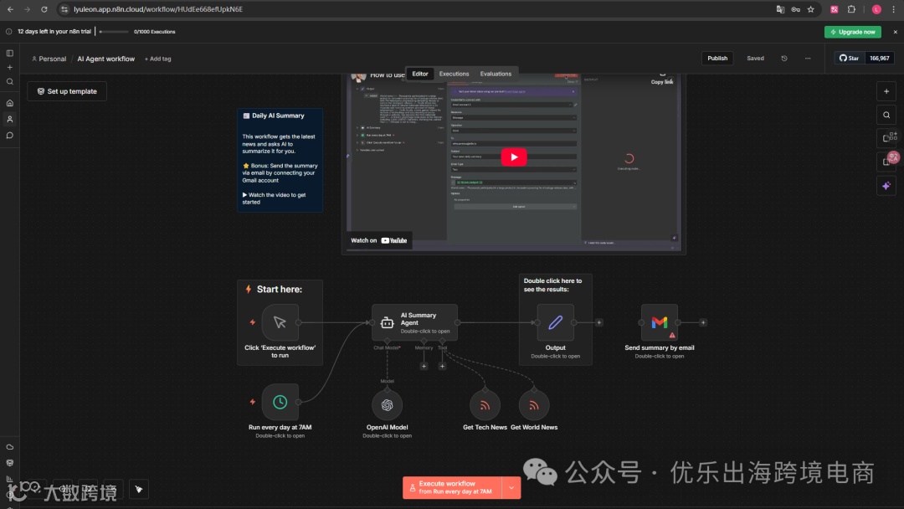Open the three-dots workflow menu

808,59
